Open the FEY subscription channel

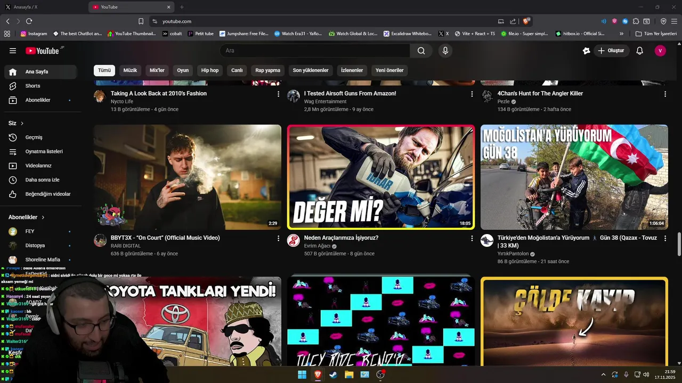40,231
